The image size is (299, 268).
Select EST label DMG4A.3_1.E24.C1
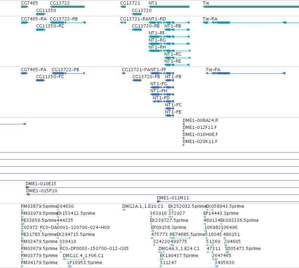pyautogui.click(x=179, y=249)
